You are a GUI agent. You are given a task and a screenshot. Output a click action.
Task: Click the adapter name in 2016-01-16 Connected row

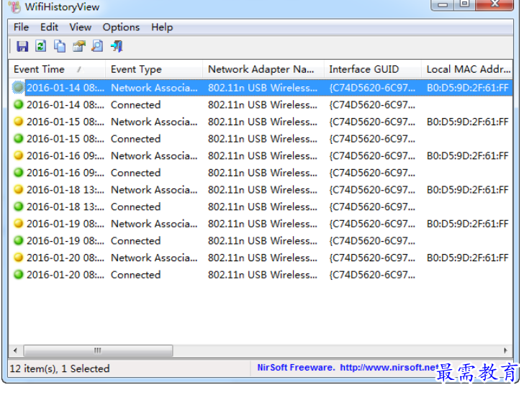[x=263, y=173]
